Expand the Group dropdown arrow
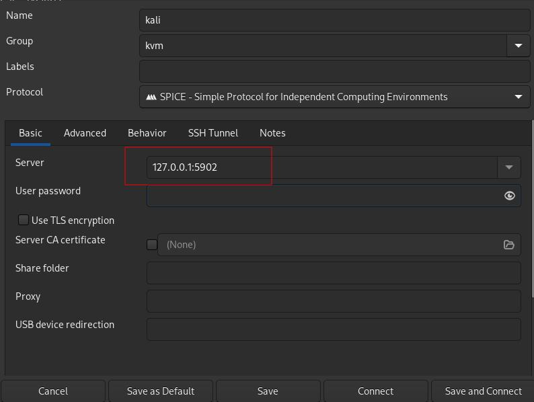The image size is (534, 402). pyautogui.click(x=518, y=46)
